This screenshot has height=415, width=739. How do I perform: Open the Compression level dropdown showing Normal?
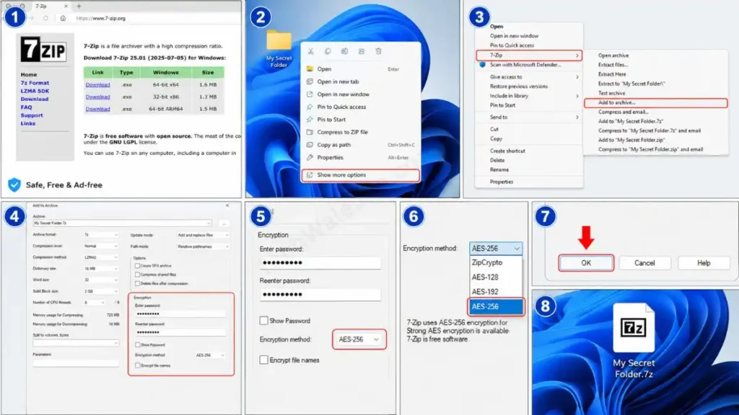click(x=101, y=246)
